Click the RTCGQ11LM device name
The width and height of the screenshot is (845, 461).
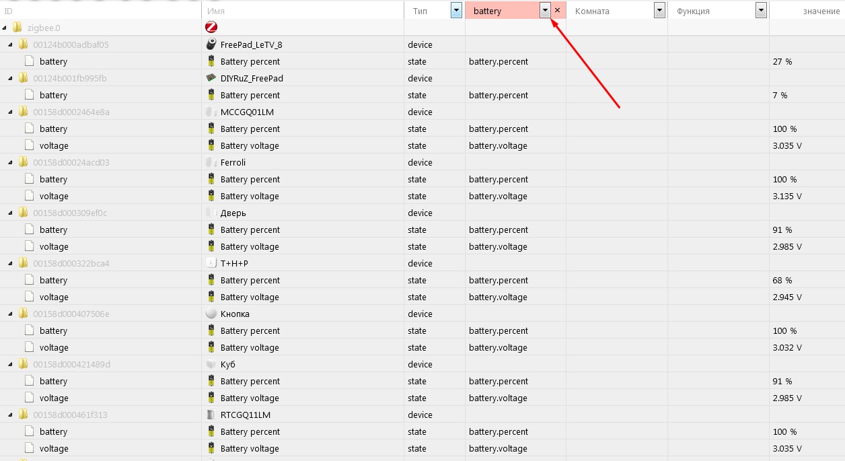pyautogui.click(x=246, y=415)
